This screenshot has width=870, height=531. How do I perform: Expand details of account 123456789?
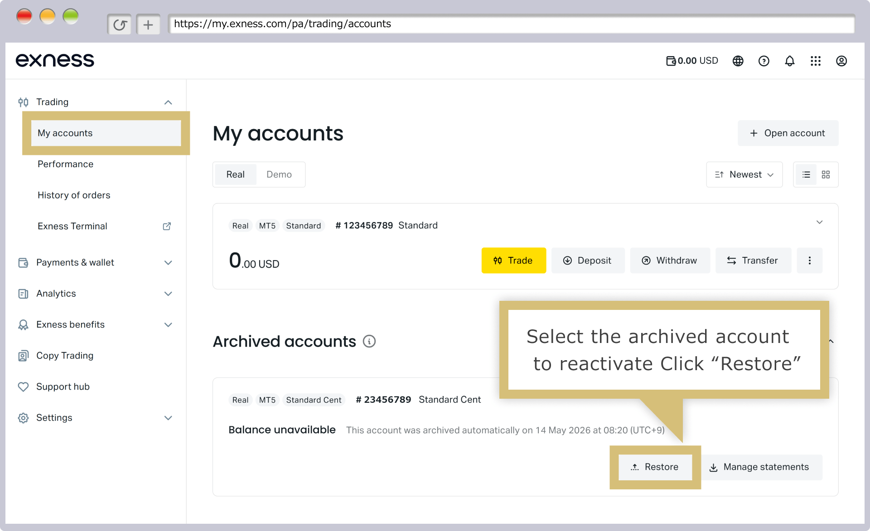pos(819,222)
